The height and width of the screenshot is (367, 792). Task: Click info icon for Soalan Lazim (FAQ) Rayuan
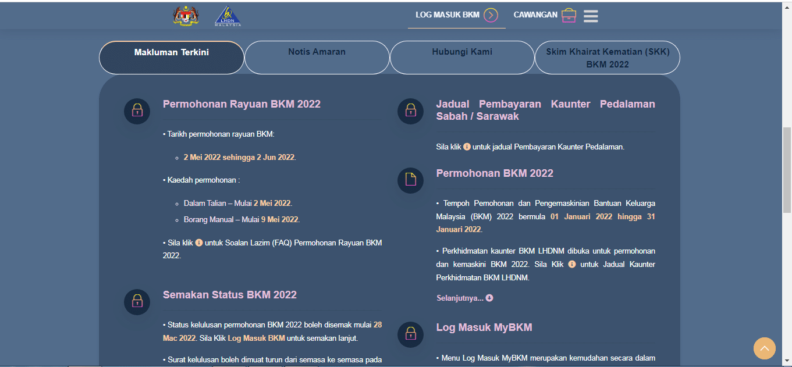click(x=199, y=243)
